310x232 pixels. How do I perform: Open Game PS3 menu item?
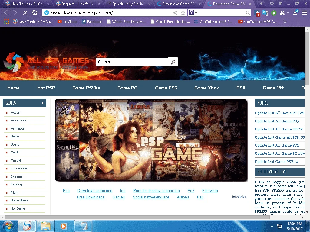coord(166,88)
